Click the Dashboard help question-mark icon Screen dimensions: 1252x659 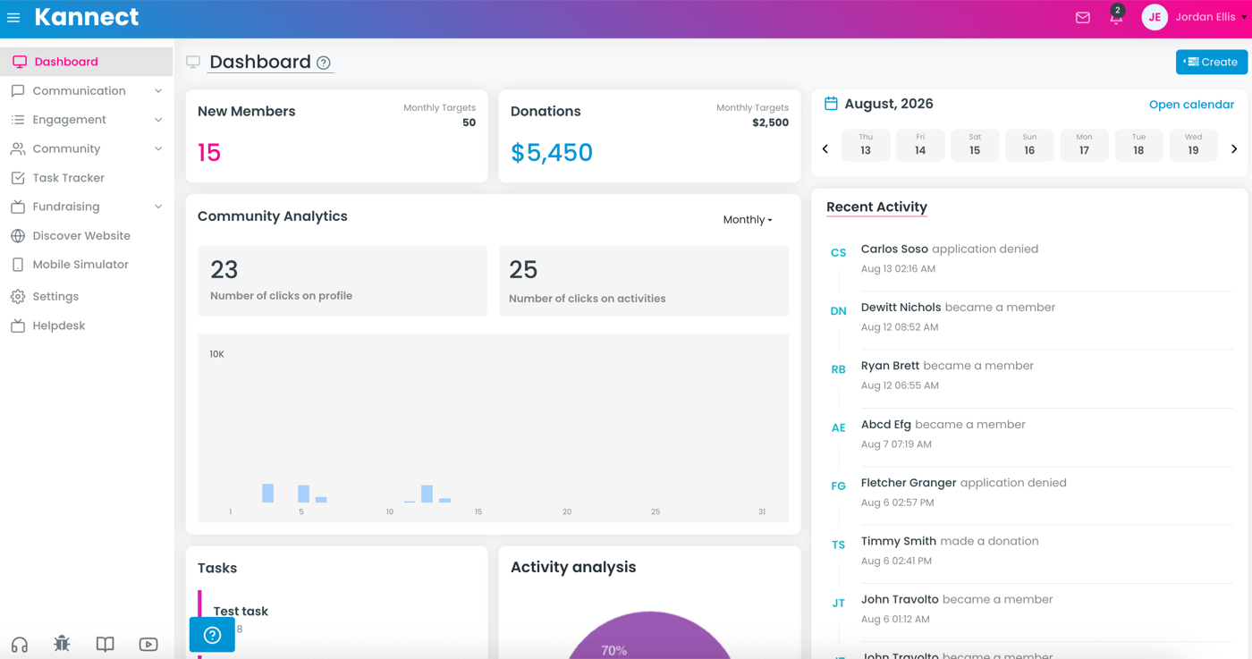(324, 63)
